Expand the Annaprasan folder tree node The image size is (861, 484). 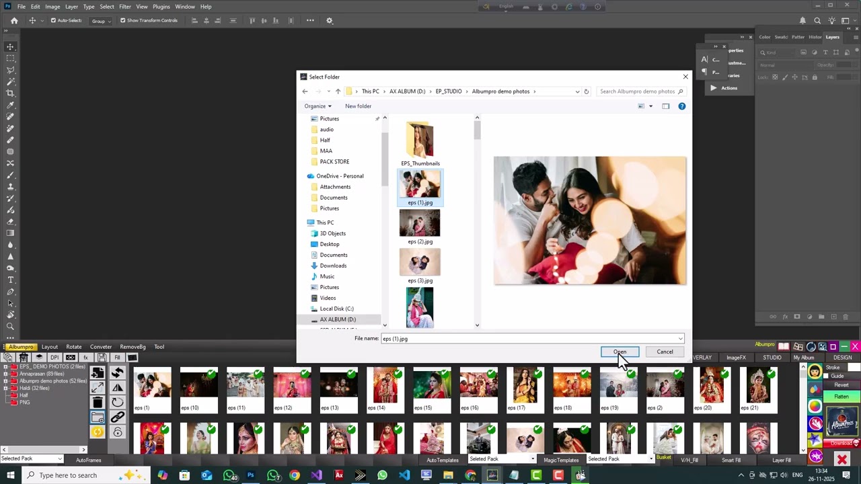[5, 374]
